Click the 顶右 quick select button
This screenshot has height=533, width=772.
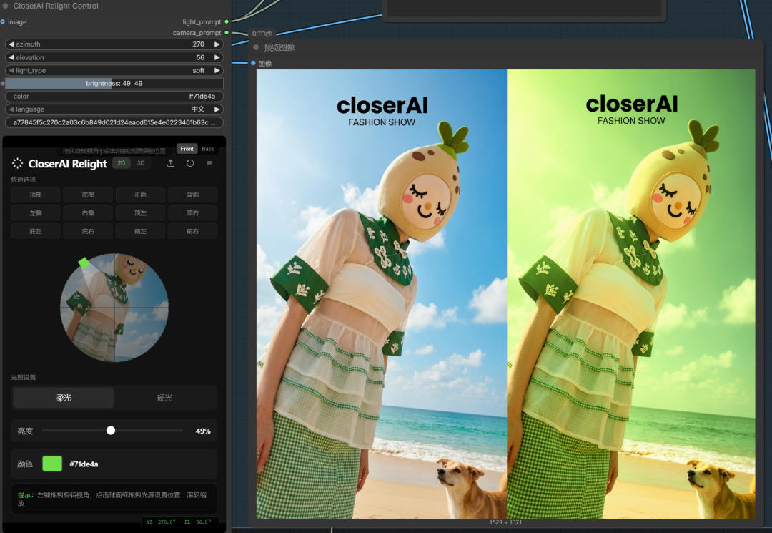tap(192, 213)
